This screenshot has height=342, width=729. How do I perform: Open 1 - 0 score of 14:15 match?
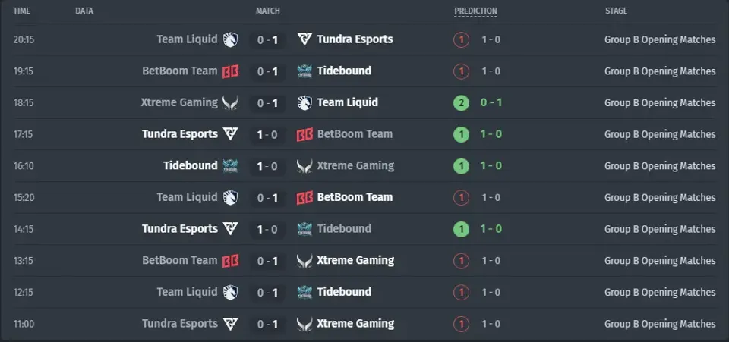[267, 229]
